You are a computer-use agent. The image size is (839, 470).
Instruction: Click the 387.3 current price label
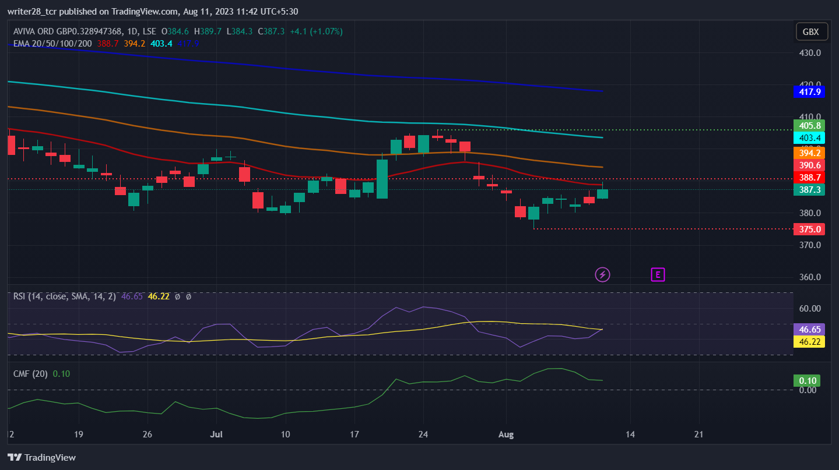[x=809, y=190]
